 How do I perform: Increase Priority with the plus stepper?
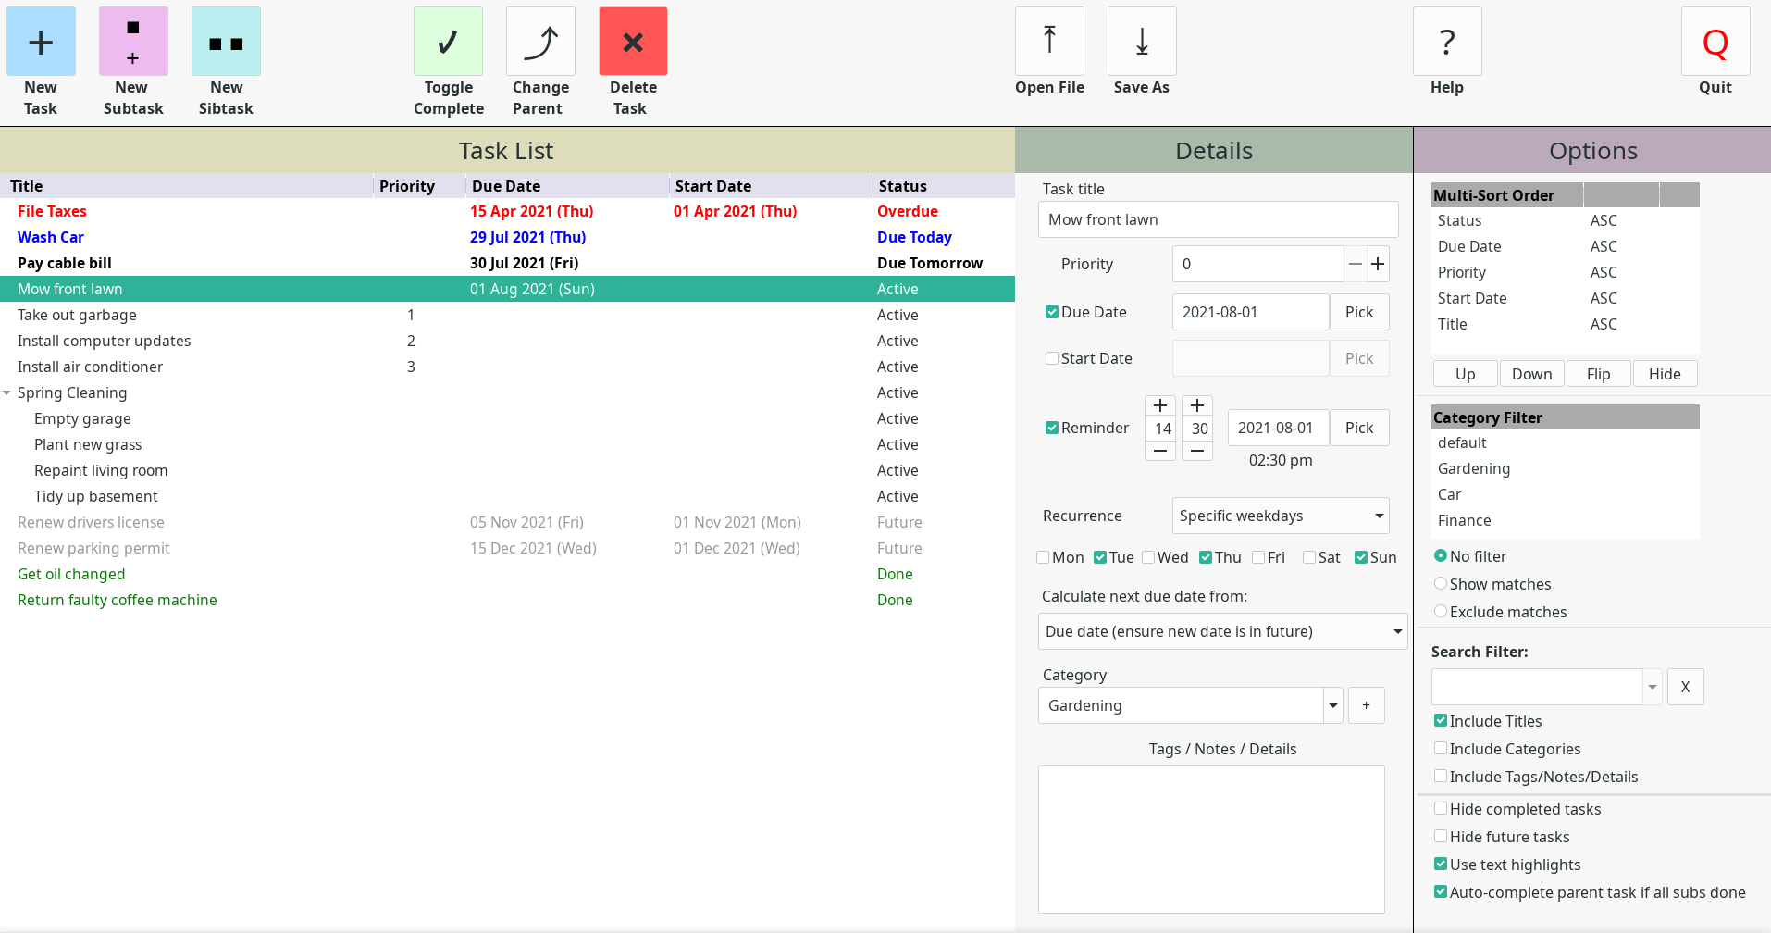[x=1378, y=264]
